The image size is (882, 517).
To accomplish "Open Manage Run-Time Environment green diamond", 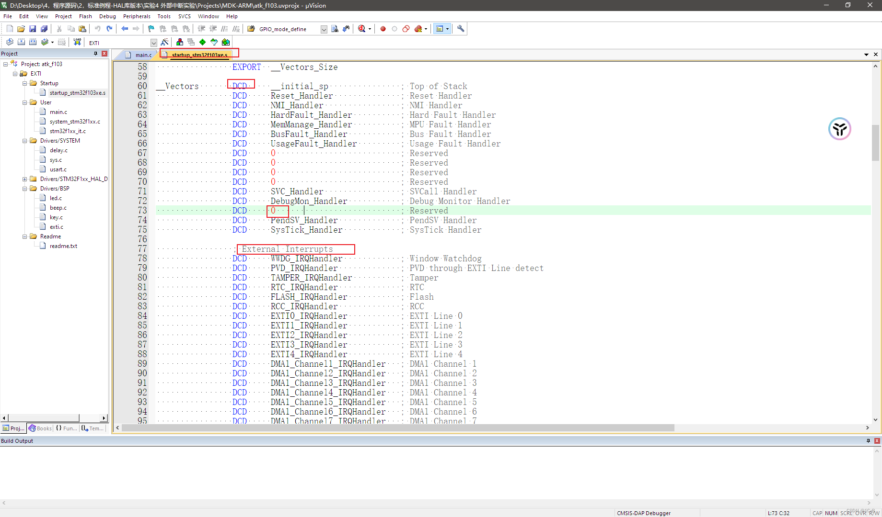I will [x=203, y=42].
